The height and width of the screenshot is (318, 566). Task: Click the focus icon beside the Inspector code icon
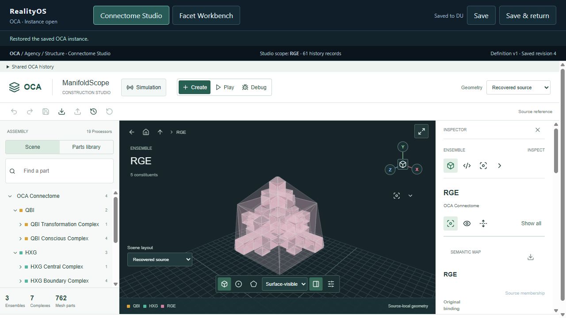click(483, 166)
